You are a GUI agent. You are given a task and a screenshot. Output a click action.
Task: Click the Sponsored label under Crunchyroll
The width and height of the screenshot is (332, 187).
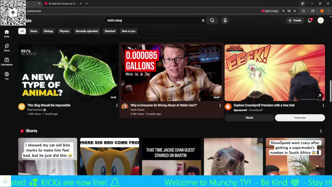(x=240, y=110)
